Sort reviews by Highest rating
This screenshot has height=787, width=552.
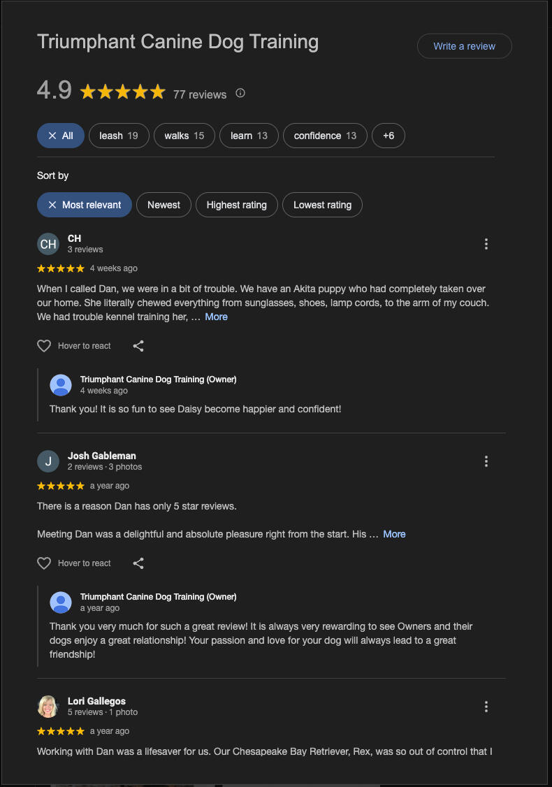click(x=237, y=205)
